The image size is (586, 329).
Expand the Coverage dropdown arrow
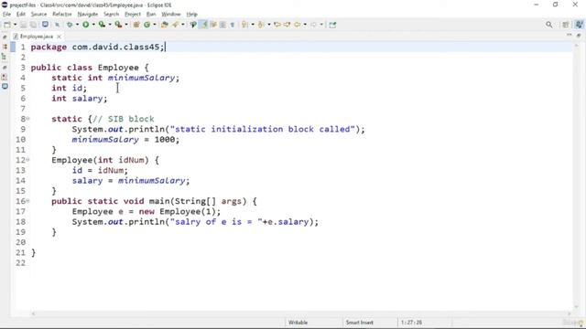110,25
